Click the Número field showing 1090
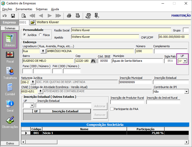This screenshot has height=147, width=192. [x=144, y=51]
